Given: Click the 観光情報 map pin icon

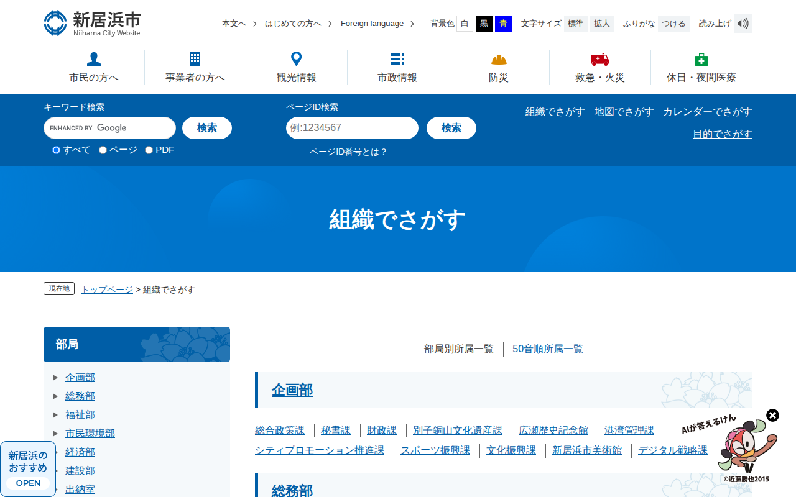Looking at the screenshot, I should point(295,58).
